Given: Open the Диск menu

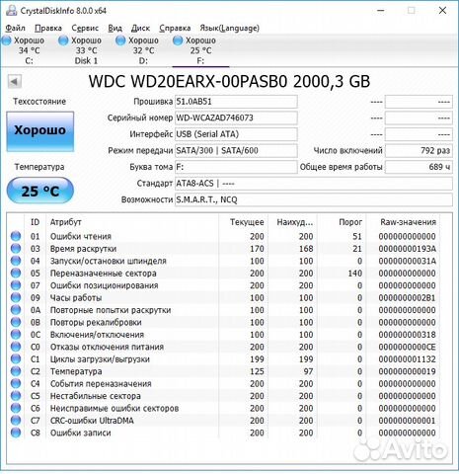Looking at the screenshot, I should (x=140, y=28).
